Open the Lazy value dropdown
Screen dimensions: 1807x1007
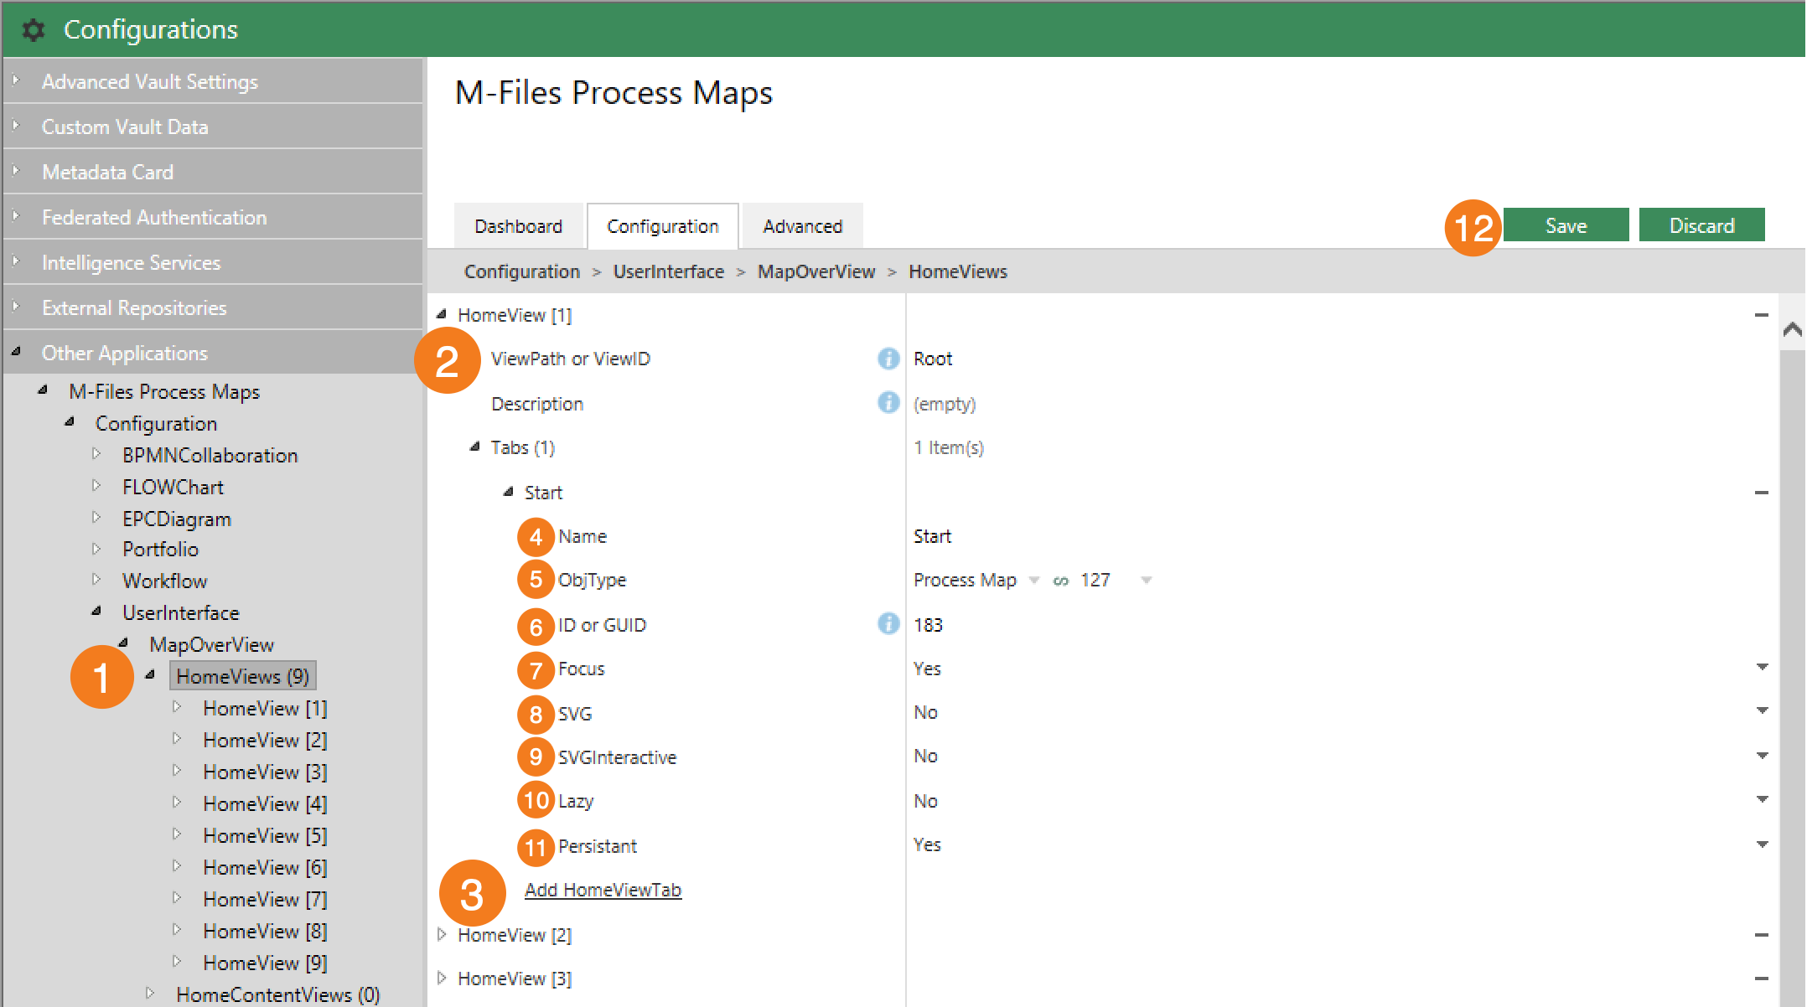click(1762, 800)
